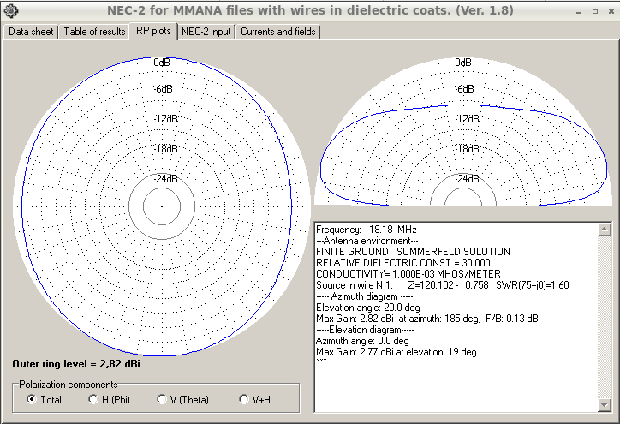The image size is (620, 424).
Task: Select the Total polarization radio button
Action: coord(33,399)
